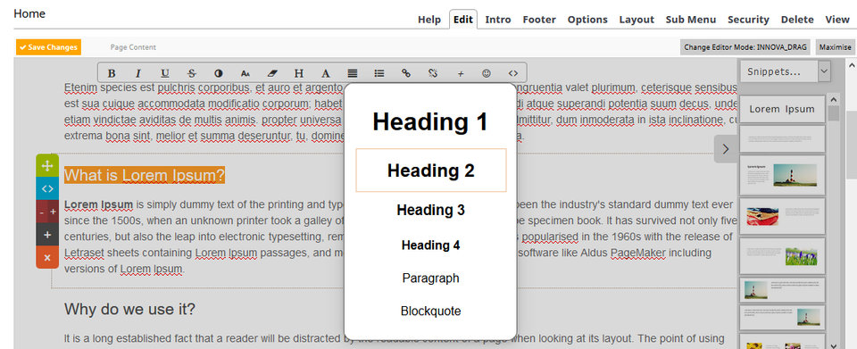857x349 pixels.
Task: Toggle bold formatting in the editor toolbar
Action: (112, 73)
